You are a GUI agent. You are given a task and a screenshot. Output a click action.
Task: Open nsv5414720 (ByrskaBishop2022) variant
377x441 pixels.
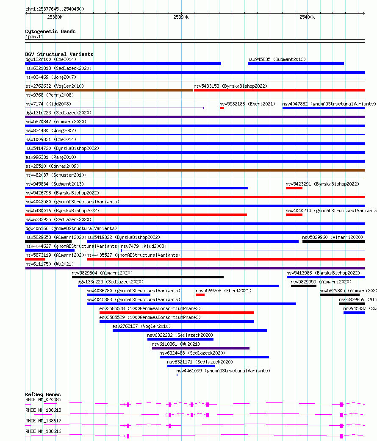click(x=195, y=153)
